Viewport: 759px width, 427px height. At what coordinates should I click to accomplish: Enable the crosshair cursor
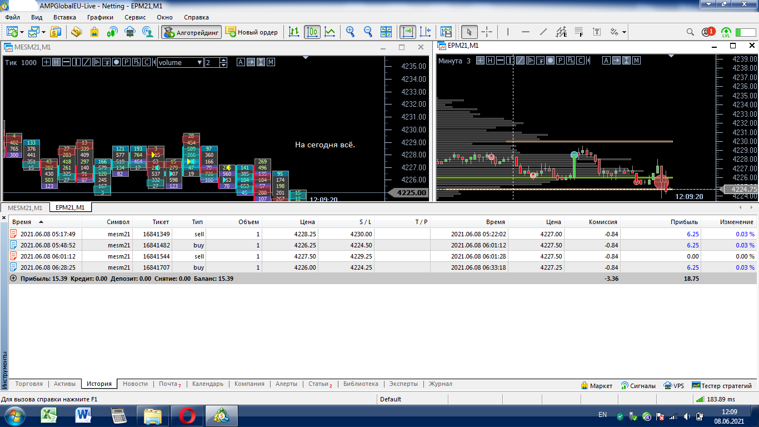click(487, 32)
